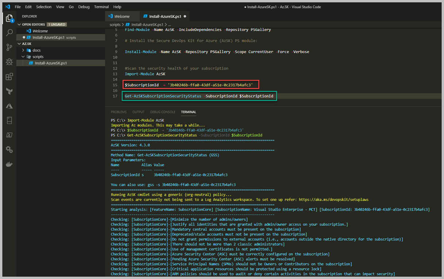Switch to the PROBLEMS panel tab
This screenshot has height=279, width=444.
119,112
